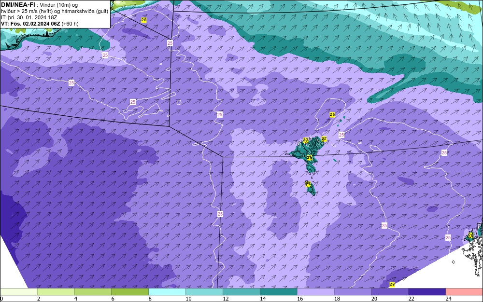This screenshot has height=302, width=483.
Task: Click the yellow 26 marker inside the closed contour north of the Faroes
Action: [332, 114]
